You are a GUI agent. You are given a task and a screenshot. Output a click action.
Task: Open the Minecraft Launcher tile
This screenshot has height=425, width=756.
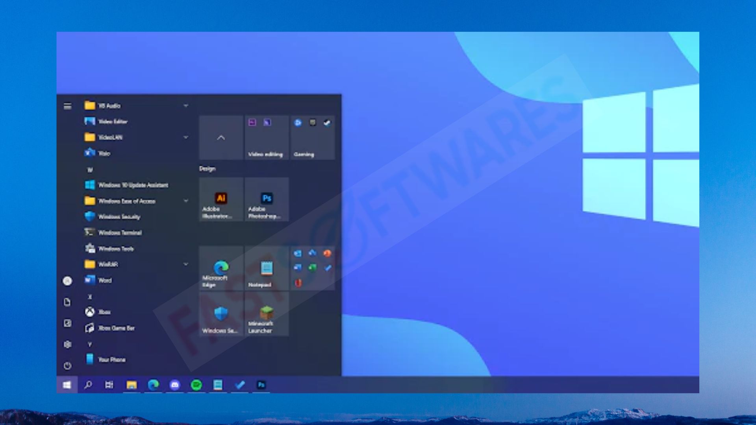pos(267,314)
